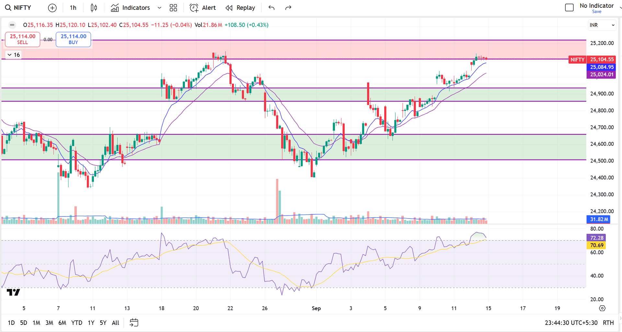Select the All time range
Screen dimensions: 622x332
(116, 323)
